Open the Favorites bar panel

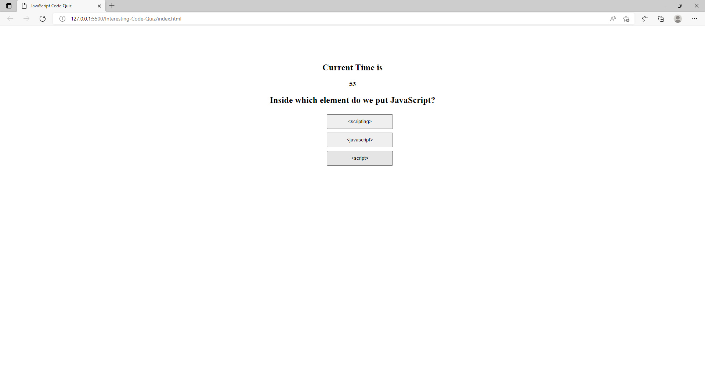pos(645,19)
